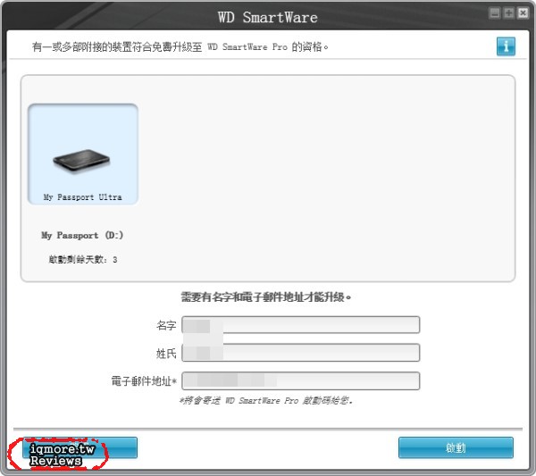Click the WD SmartWare Pro eligibility message
This screenshot has height=476, width=536.
(x=180, y=46)
